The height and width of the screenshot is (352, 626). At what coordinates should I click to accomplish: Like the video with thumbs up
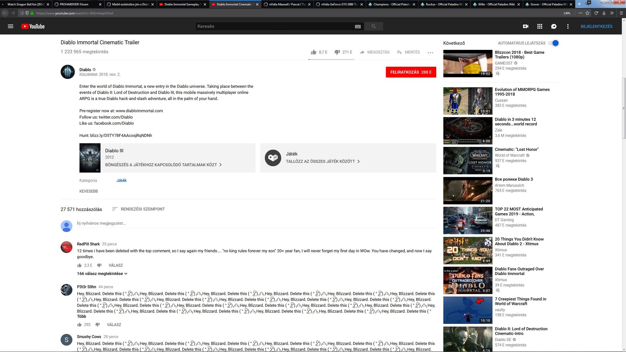[x=313, y=52]
